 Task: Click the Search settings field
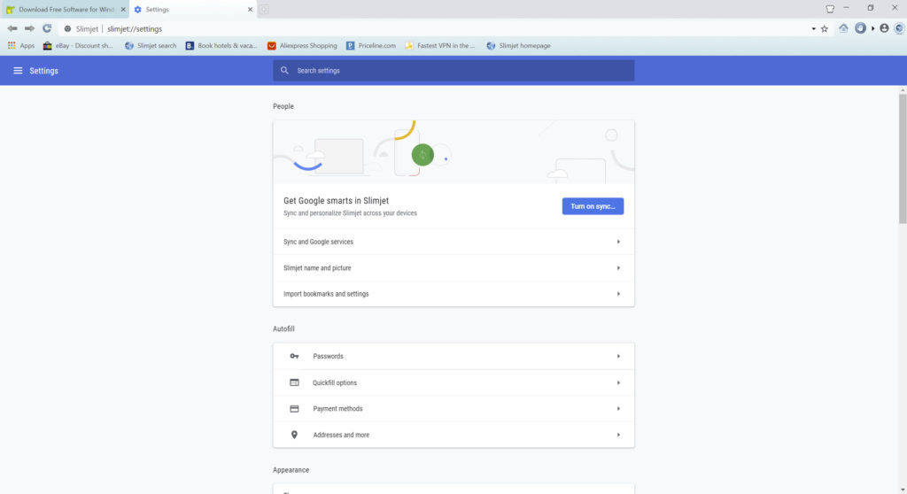[x=453, y=71]
